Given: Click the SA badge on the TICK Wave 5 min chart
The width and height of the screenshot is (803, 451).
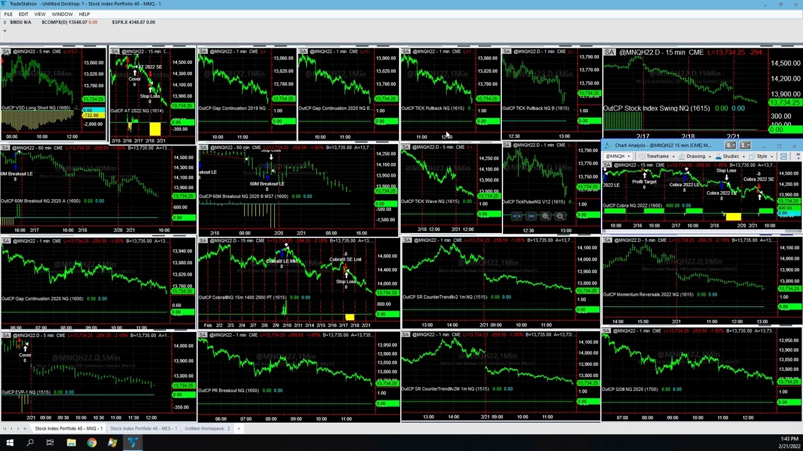Looking at the screenshot, I should pos(406,147).
